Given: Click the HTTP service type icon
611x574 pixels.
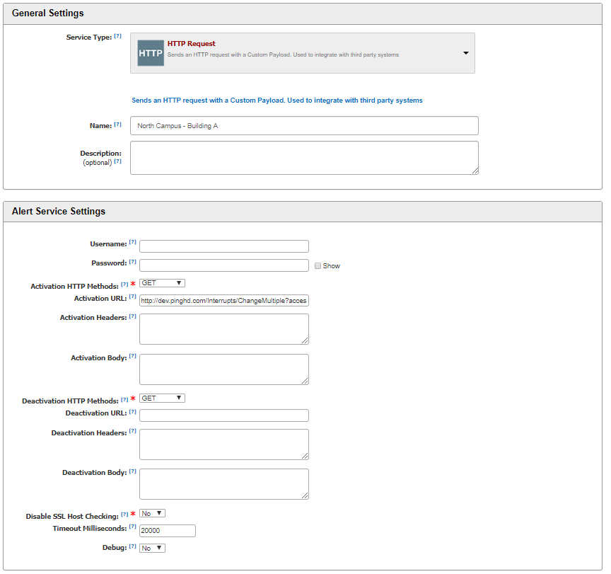Looking at the screenshot, I should [151, 53].
